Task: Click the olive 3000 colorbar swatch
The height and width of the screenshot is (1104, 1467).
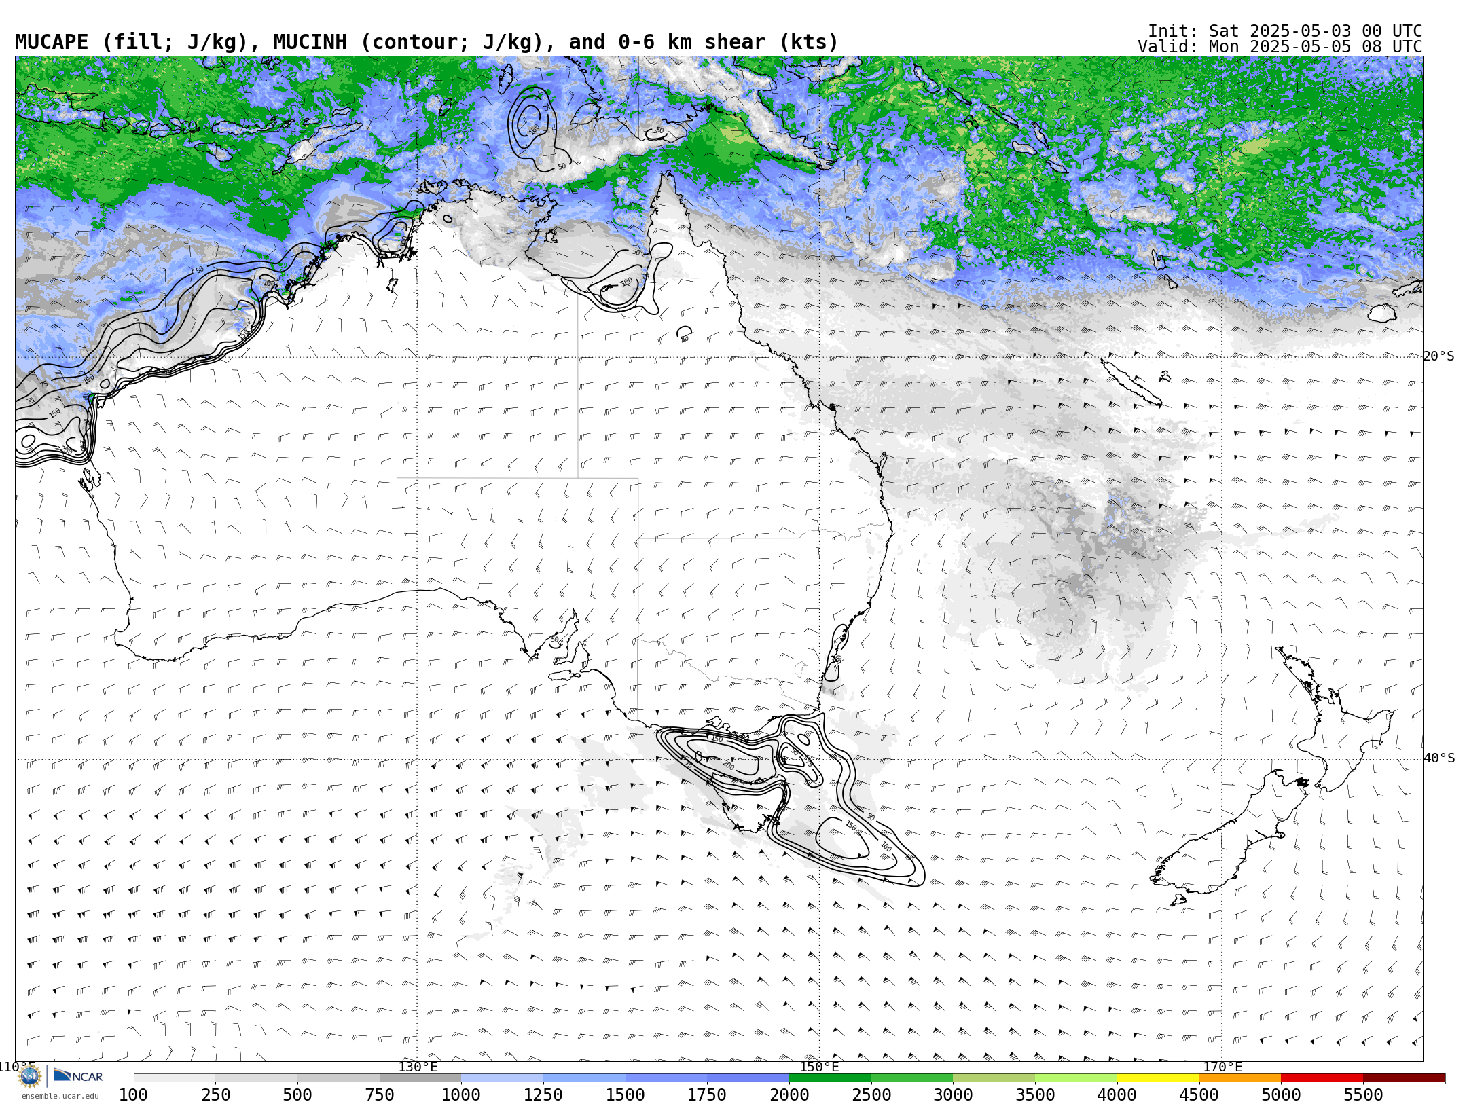Action: tap(994, 1078)
